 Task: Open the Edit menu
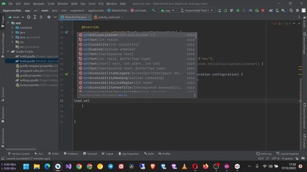[18, 4]
